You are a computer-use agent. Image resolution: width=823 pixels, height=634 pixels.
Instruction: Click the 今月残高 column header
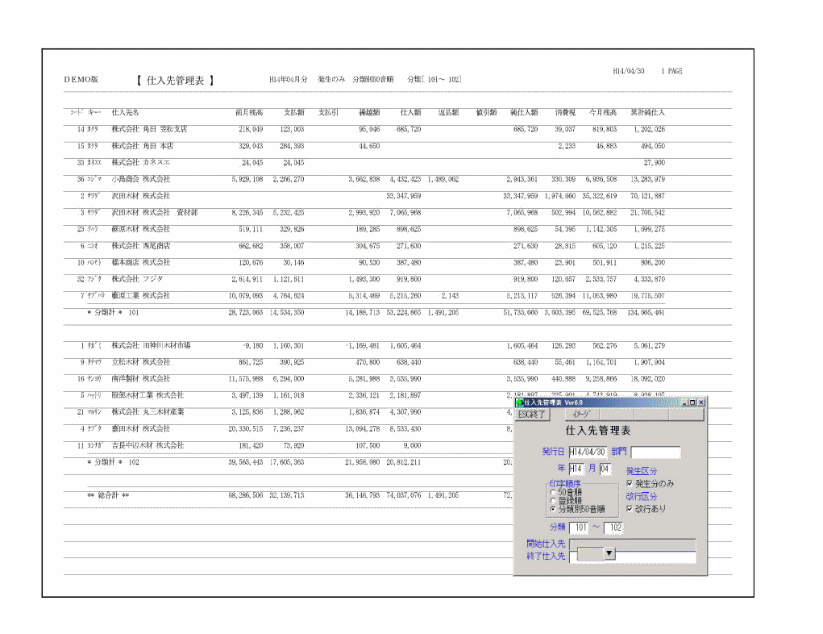point(603,112)
